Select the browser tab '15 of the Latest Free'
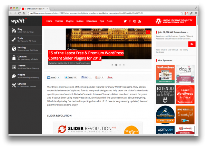This screenshot has width=207, height=148. tap(34, 9)
